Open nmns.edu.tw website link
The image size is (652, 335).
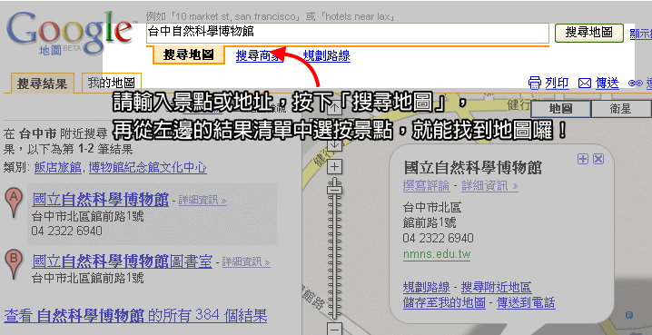(437, 254)
